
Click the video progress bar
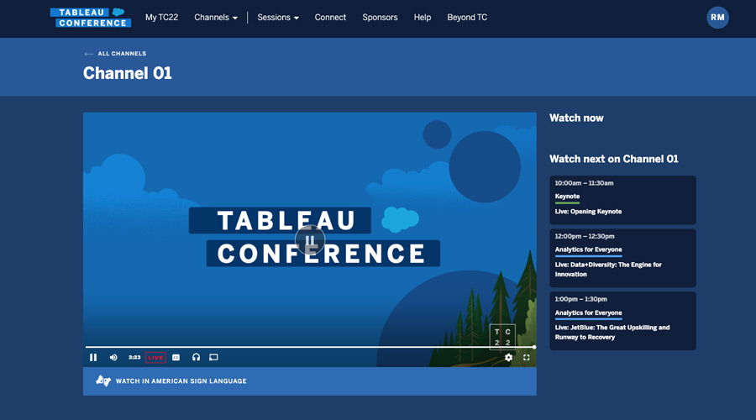click(x=310, y=347)
